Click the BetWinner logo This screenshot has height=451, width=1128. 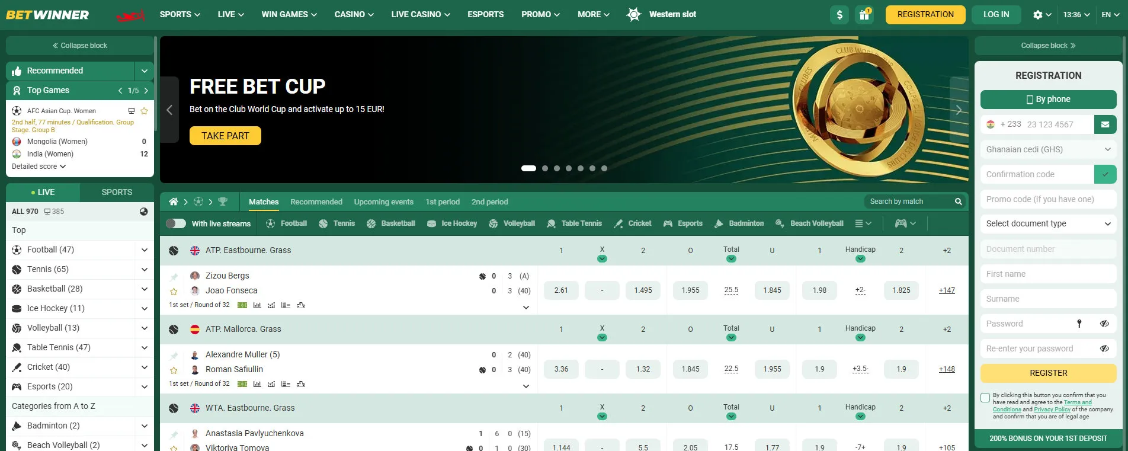tap(47, 15)
